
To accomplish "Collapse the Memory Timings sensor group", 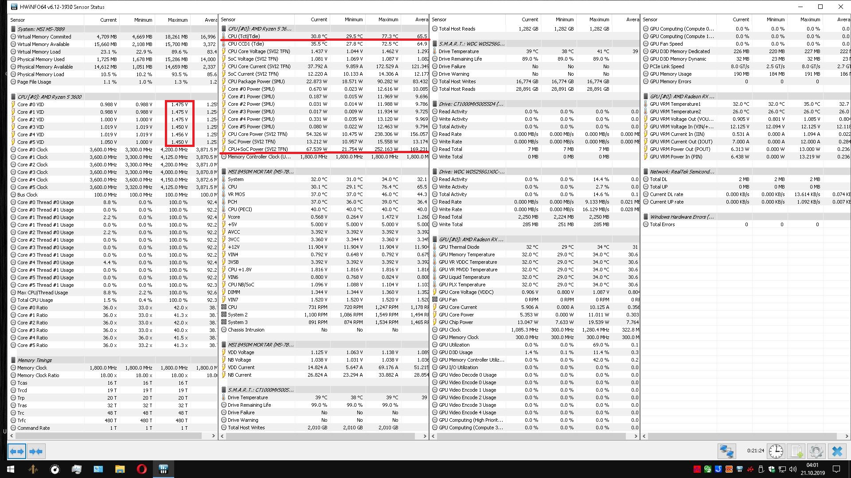I will [35, 360].
